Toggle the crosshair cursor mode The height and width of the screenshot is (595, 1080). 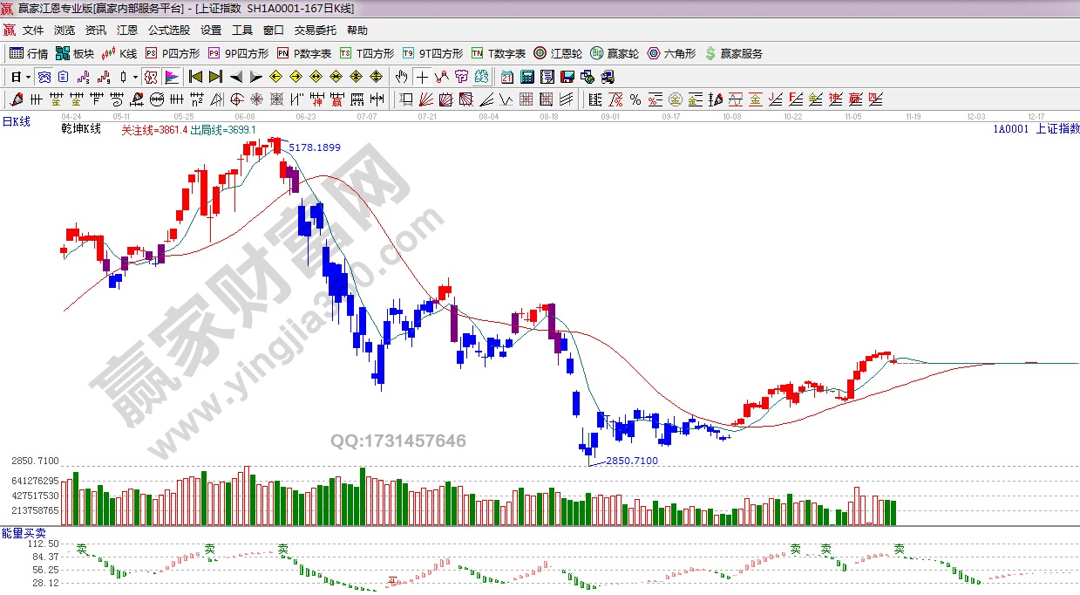(423, 77)
